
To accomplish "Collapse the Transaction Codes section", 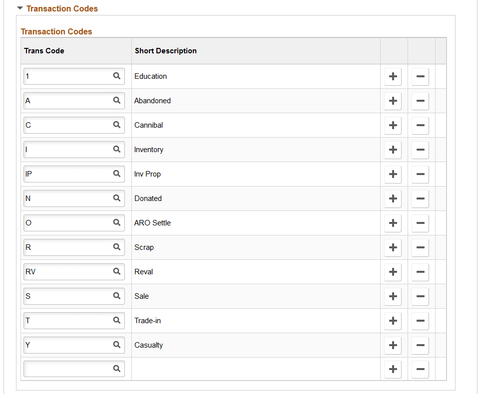I will point(19,8).
